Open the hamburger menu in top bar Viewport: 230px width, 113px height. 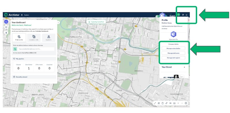coord(186,15)
